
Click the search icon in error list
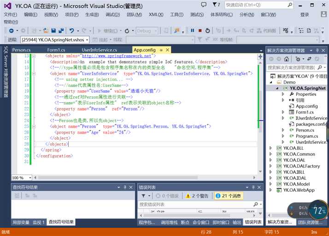click(256, 204)
